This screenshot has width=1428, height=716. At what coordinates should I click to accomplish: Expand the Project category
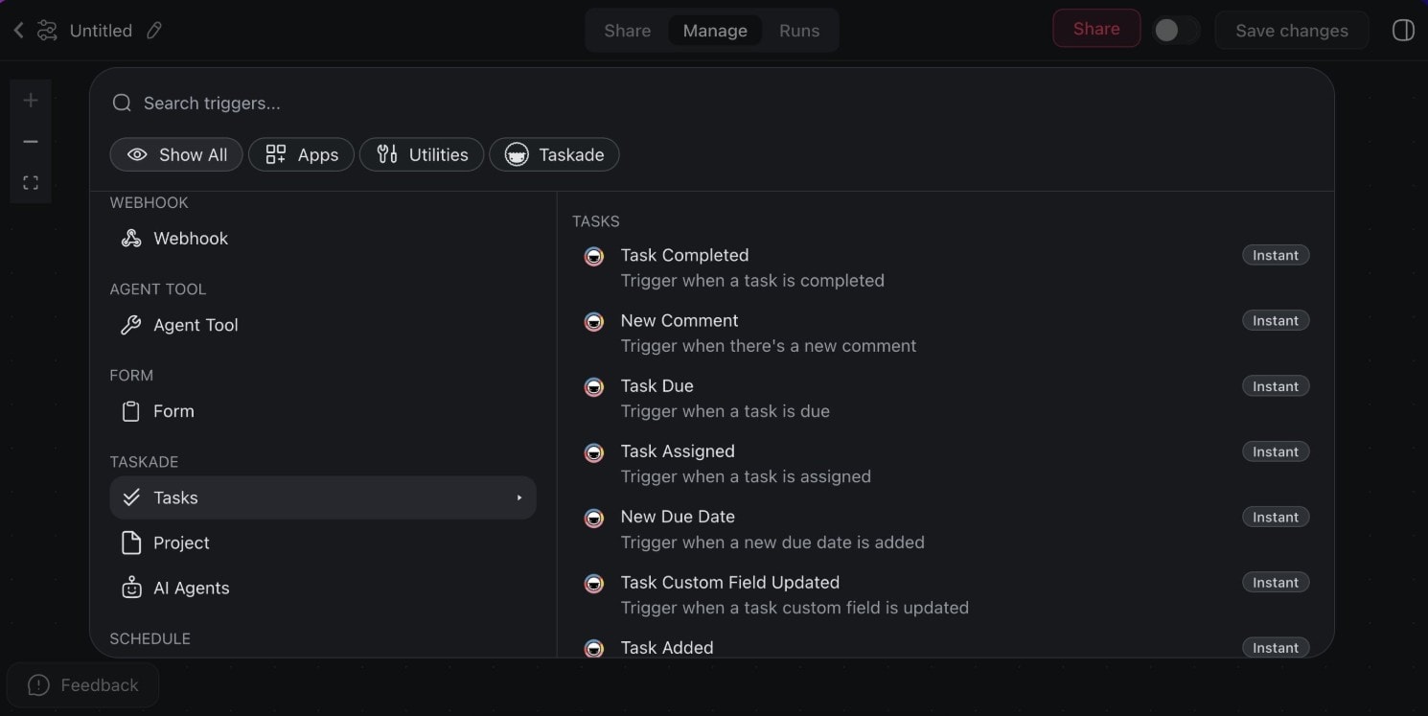click(181, 543)
